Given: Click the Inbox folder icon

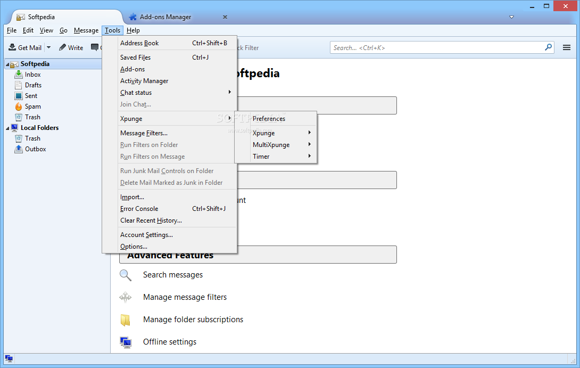Looking at the screenshot, I should coord(19,75).
